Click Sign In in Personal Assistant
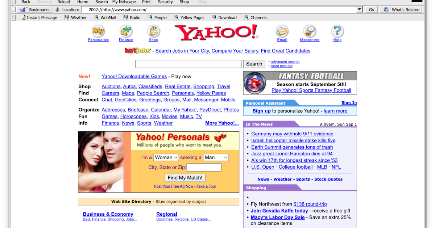Screen dimensions: 435x228 [349, 103]
